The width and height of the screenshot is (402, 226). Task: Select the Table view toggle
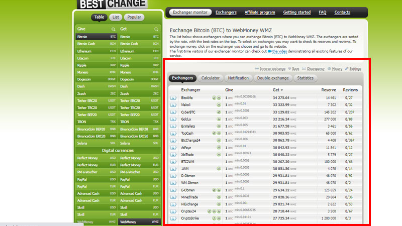(99, 17)
